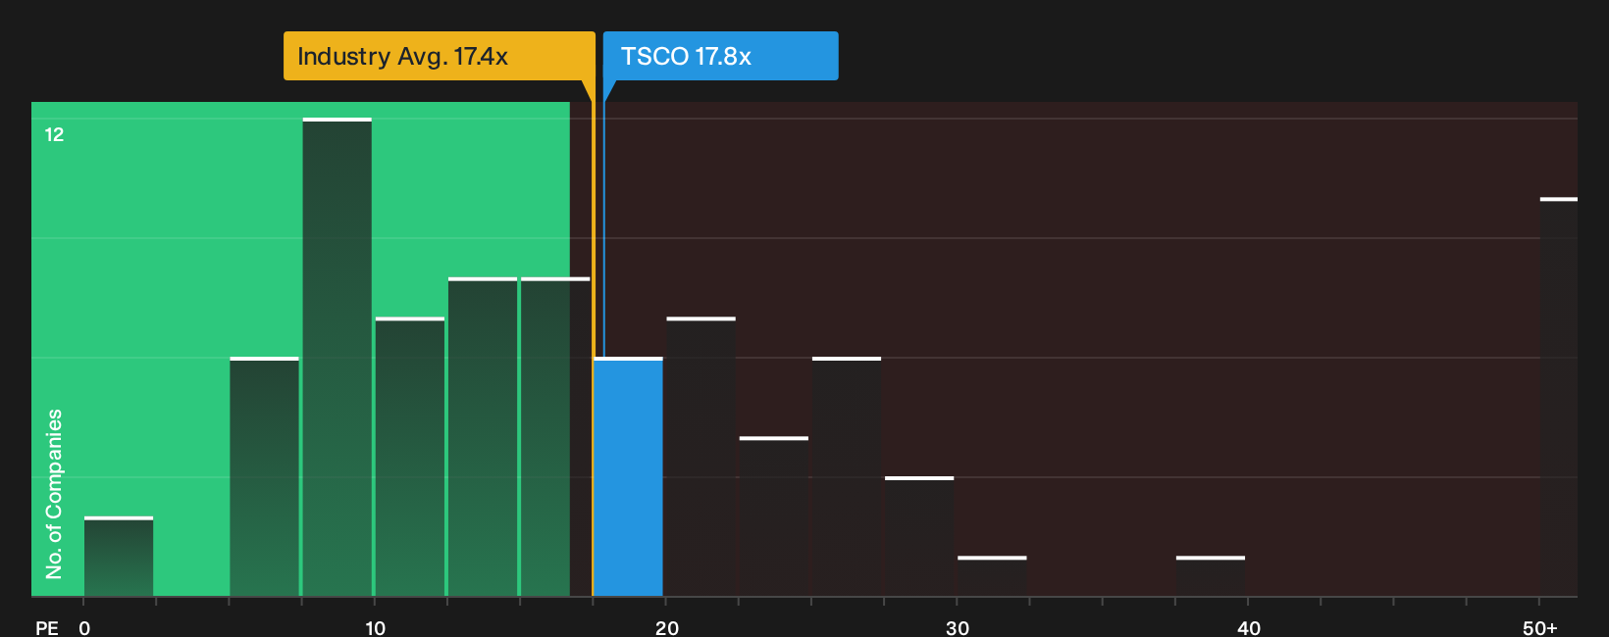The width and height of the screenshot is (1609, 637).
Task: Click the Industry Avg. 17.4x label
Action: pyautogui.click(x=439, y=56)
